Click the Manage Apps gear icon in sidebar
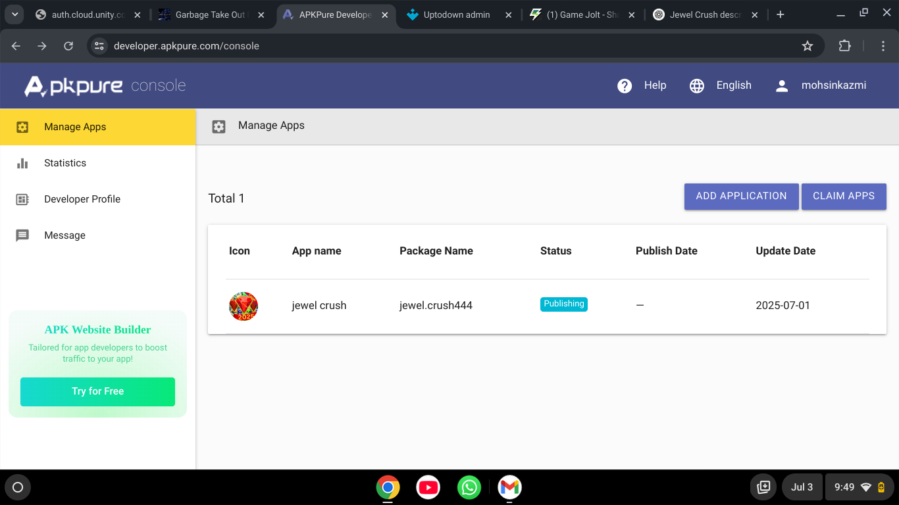This screenshot has width=899, height=505. [22, 127]
